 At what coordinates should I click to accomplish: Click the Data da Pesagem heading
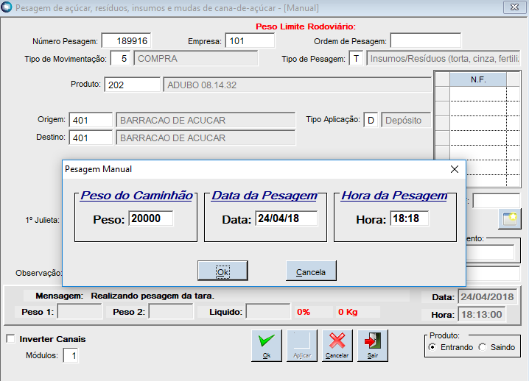(264, 196)
